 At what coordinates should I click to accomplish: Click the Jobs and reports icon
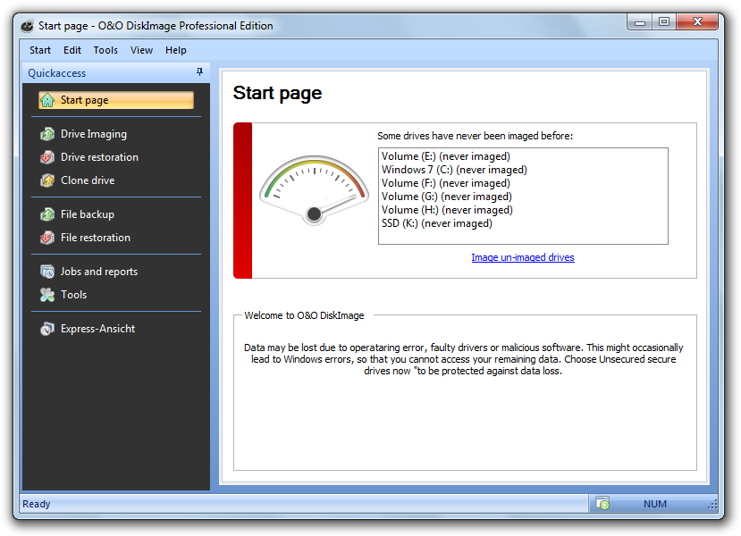coord(47,272)
